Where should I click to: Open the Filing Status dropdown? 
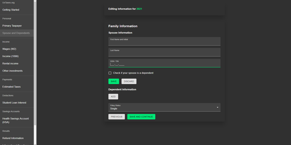click(x=164, y=107)
